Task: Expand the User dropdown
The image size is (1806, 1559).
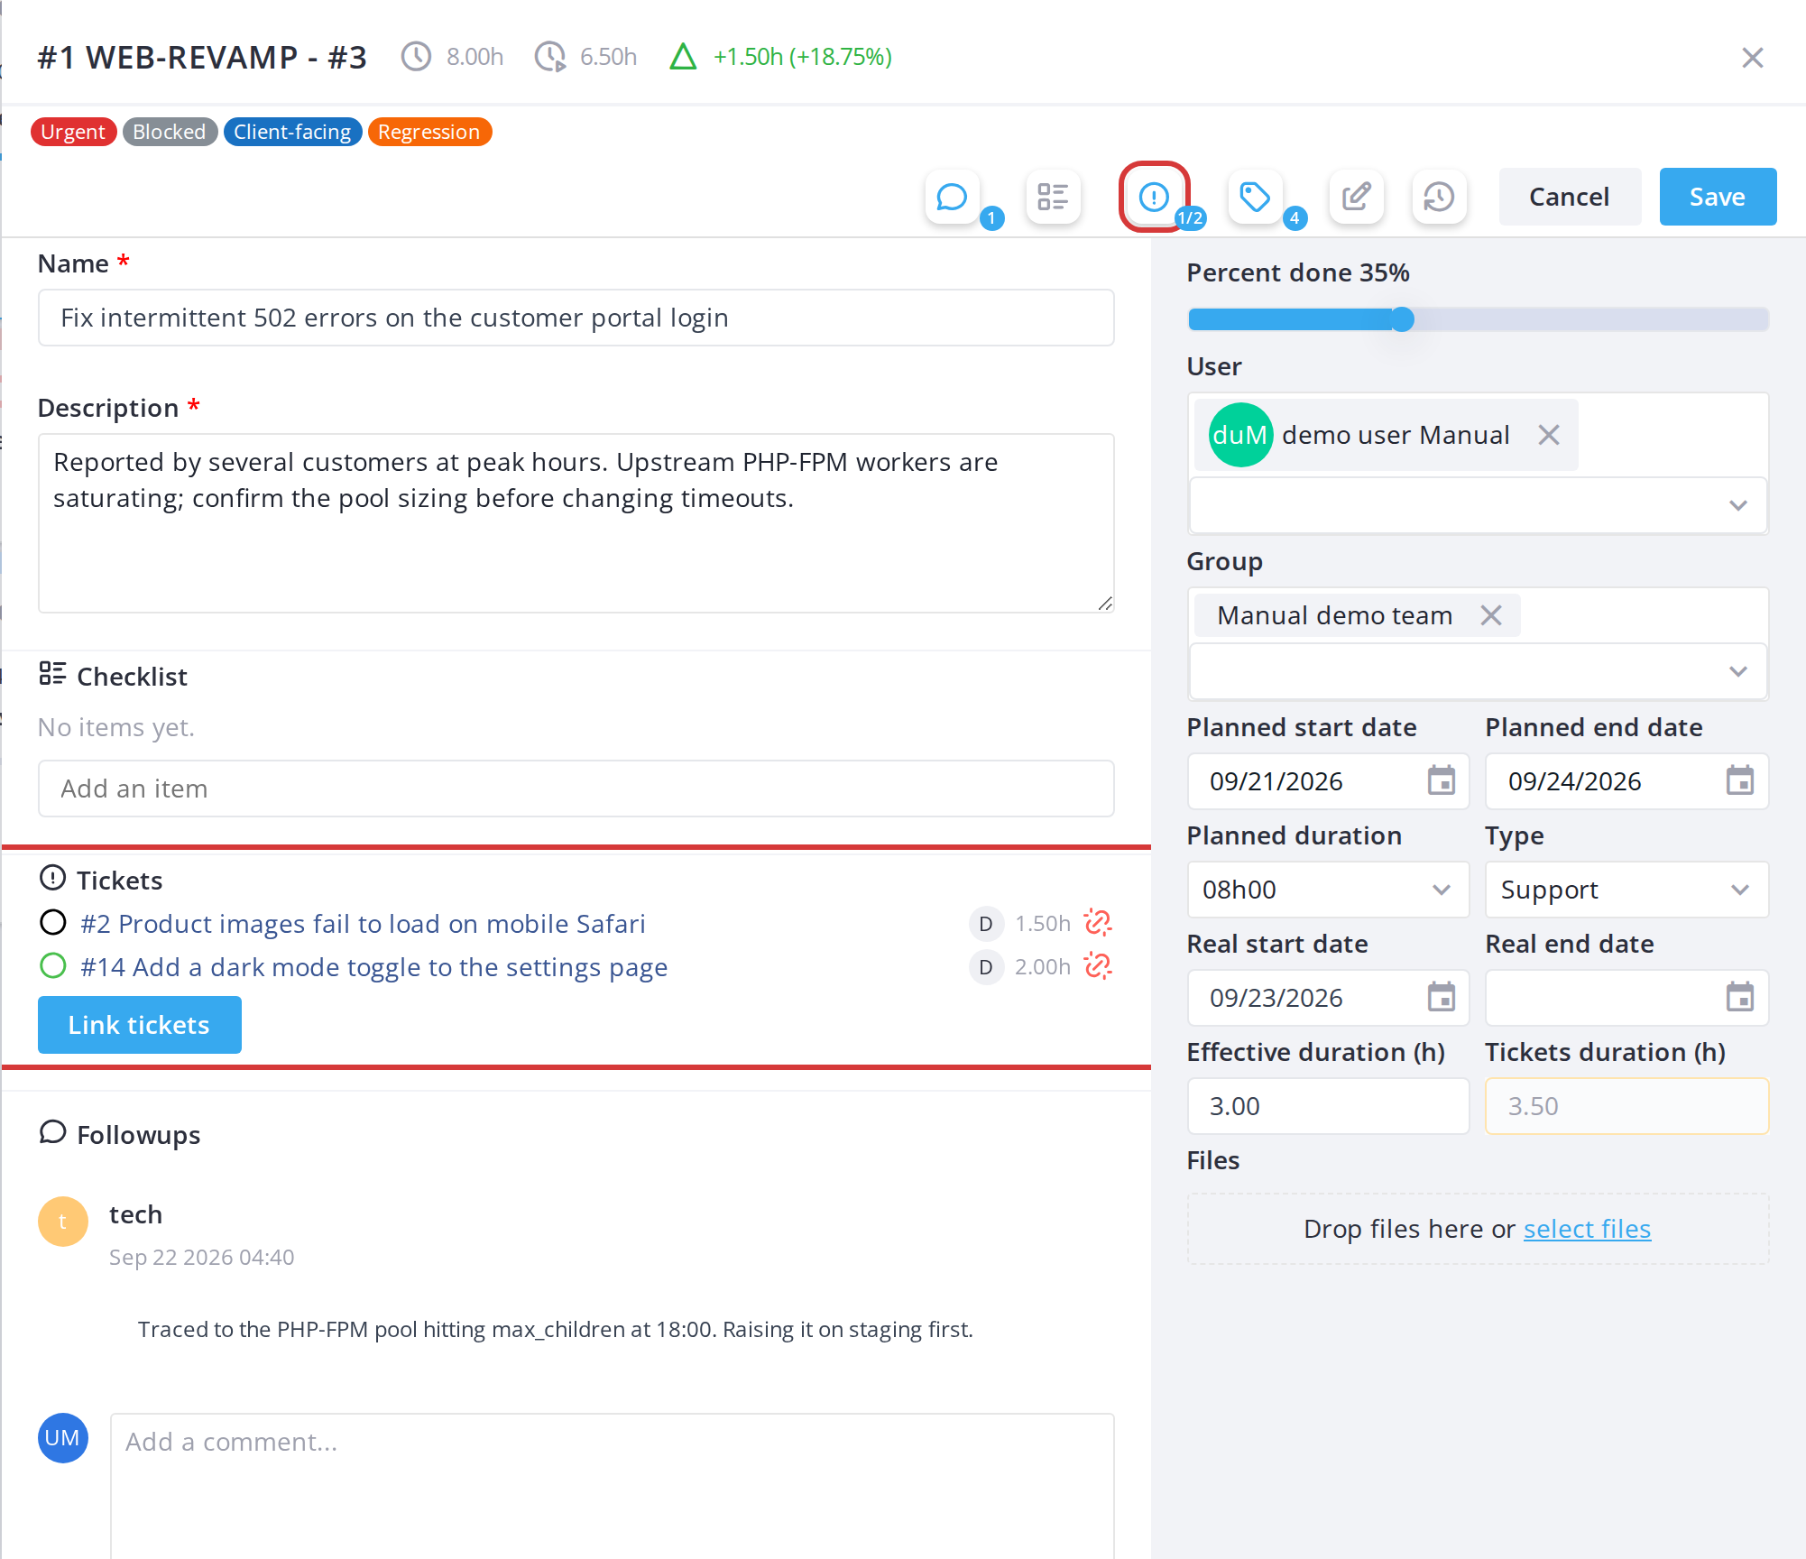Action: [x=1478, y=505]
